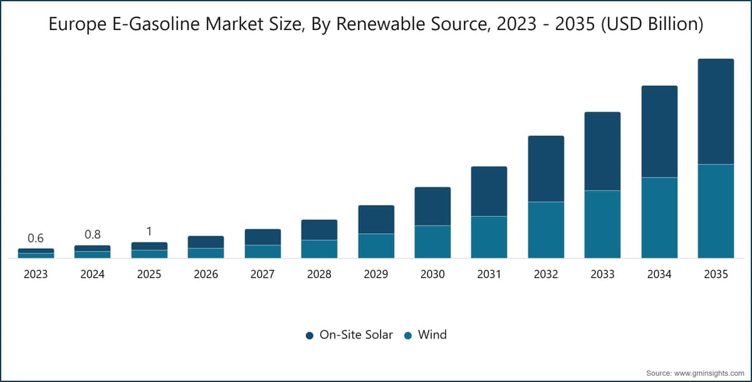Viewport: 752px width, 382px height.
Task: Select the 2029 On-Site Solar bar segment
Action: pos(376,220)
